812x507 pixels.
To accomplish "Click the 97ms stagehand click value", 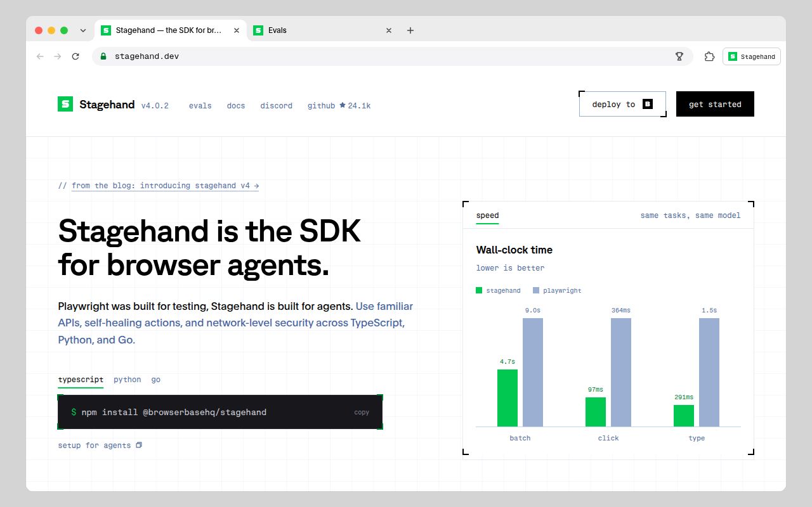I will click(596, 390).
